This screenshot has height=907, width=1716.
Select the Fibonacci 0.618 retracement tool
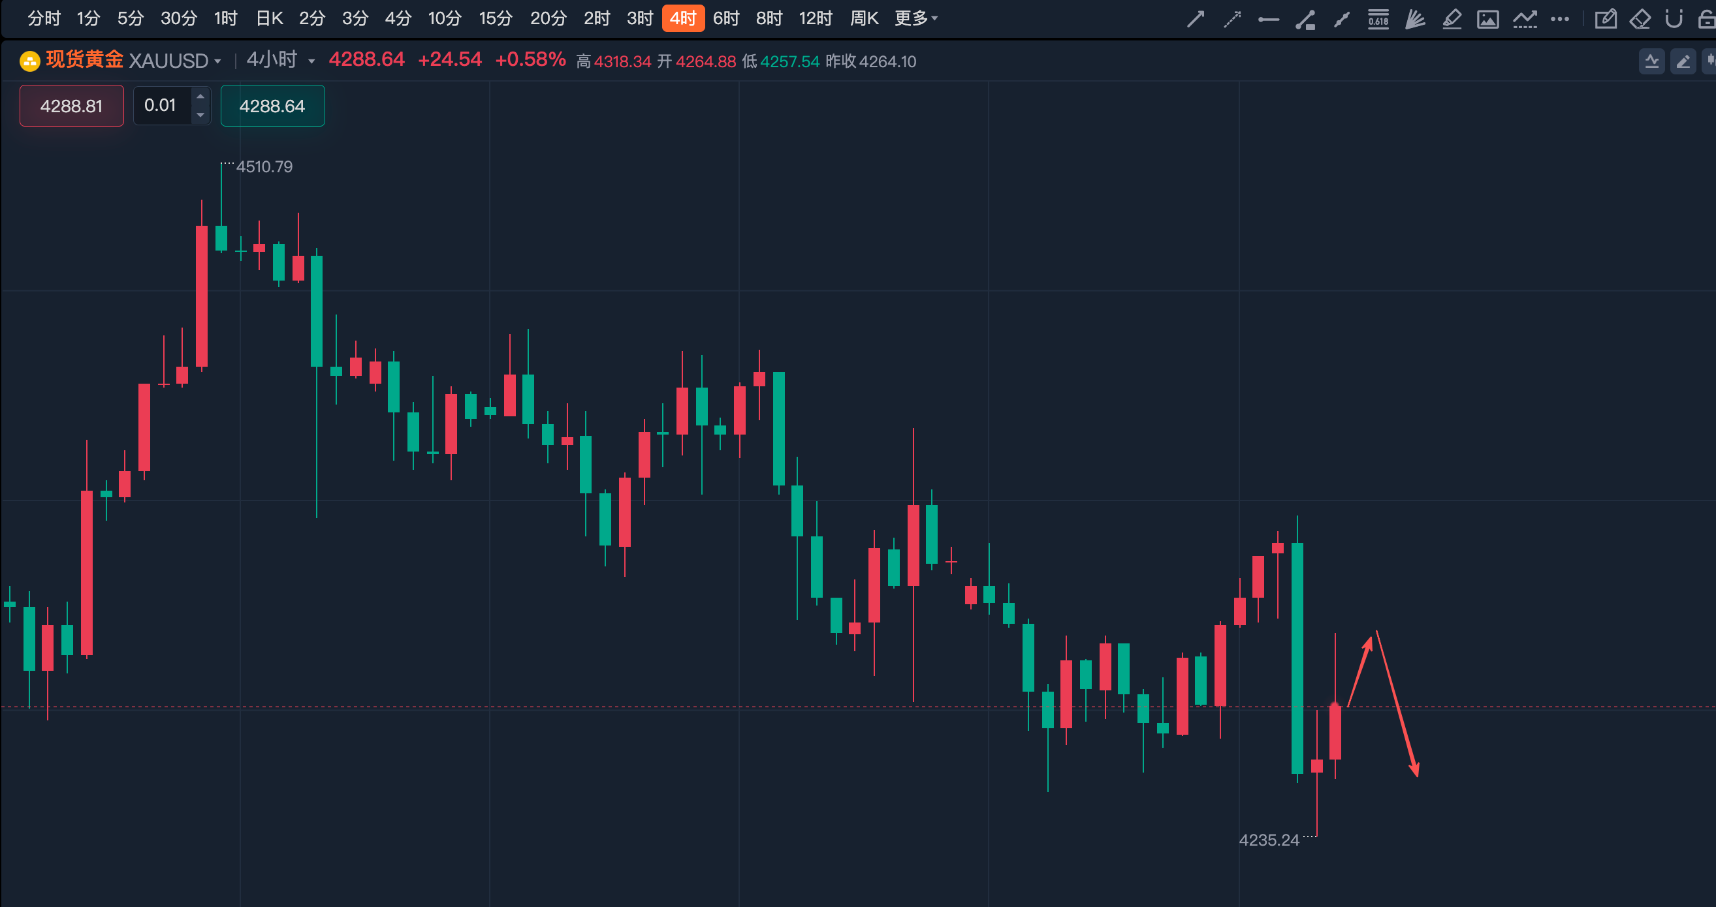click(1378, 20)
